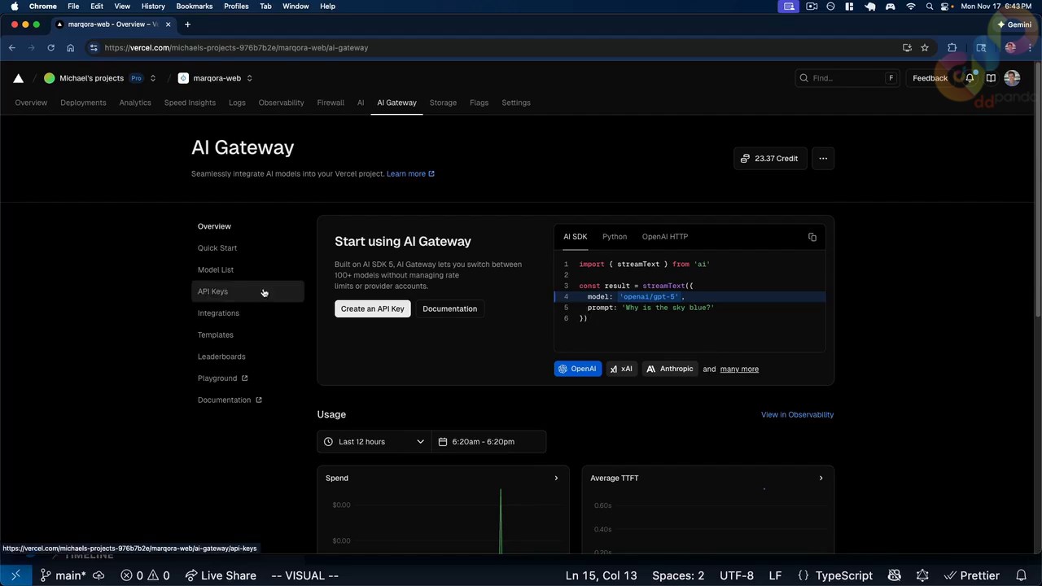Click the Copilot icon in status bar
This screenshot has height=586, width=1042.
[895, 575]
